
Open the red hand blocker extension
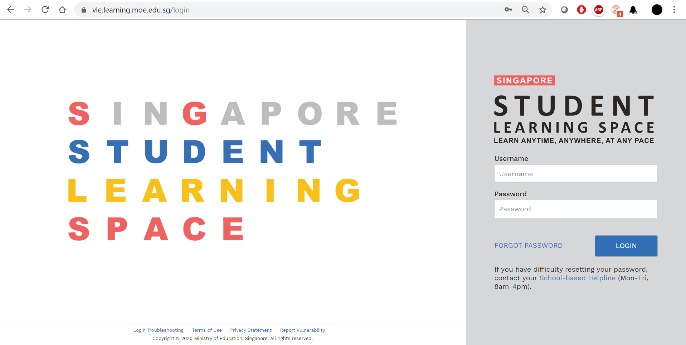(x=582, y=10)
